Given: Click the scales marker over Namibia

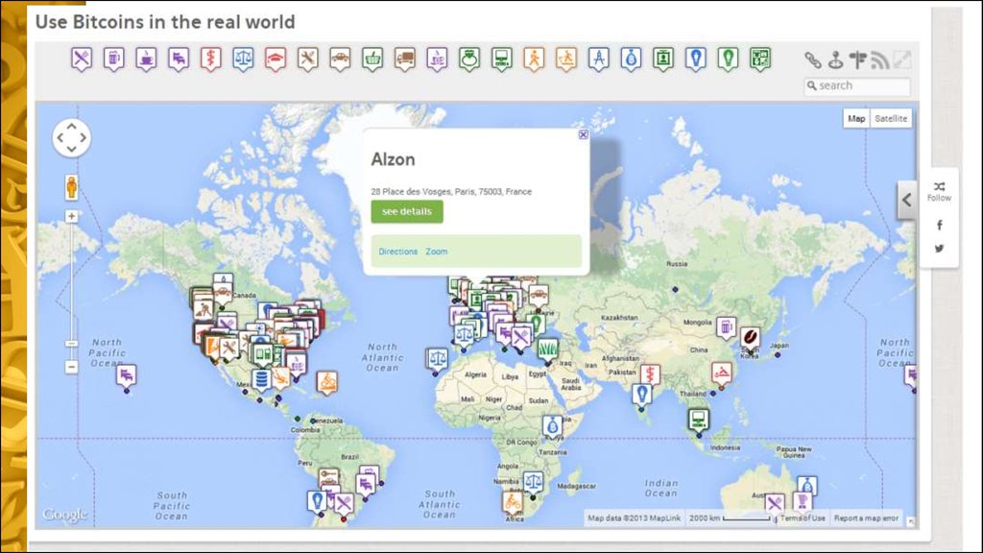Looking at the screenshot, I should (533, 484).
